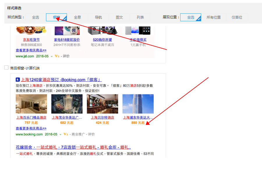Click 商业推广 in the Booking footer
The height and width of the screenshot is (173, 262).
coord(78,134)
